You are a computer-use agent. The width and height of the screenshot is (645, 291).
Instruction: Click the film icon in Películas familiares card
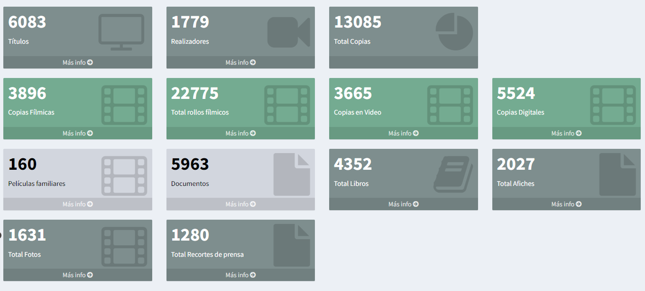[x=124, y=176]
